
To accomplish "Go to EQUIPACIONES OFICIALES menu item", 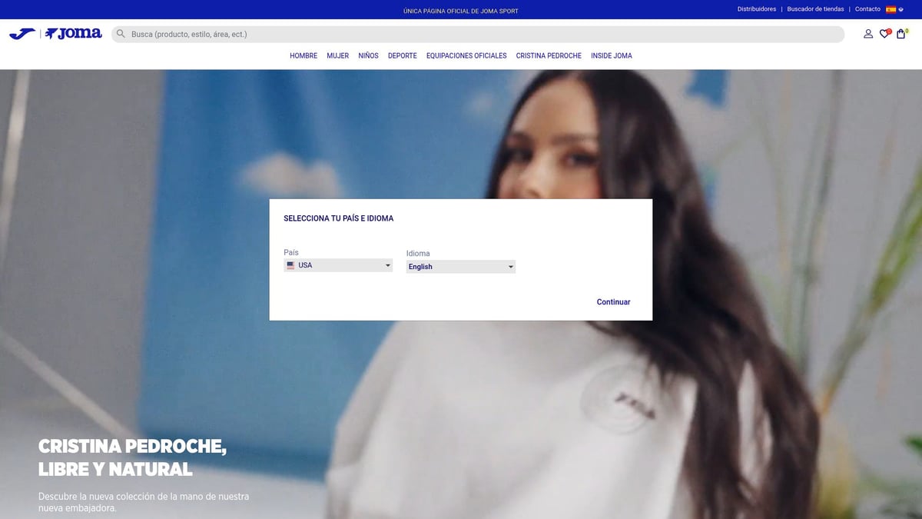I will [x=466, y=55].
